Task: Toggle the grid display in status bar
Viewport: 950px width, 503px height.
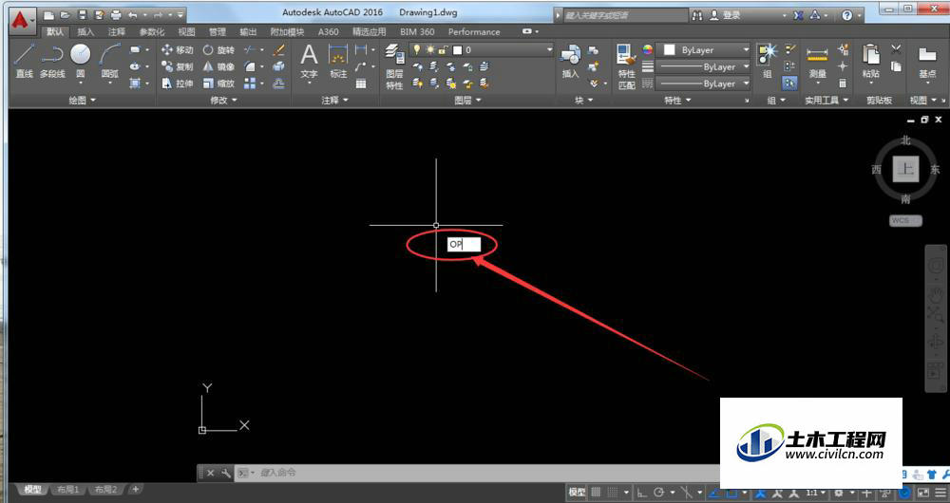Action: pos(596,493)
